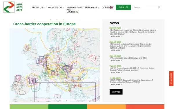Read more about 24 September workshop
This screenshot has height=109, width=174.
tap(116, 36)
